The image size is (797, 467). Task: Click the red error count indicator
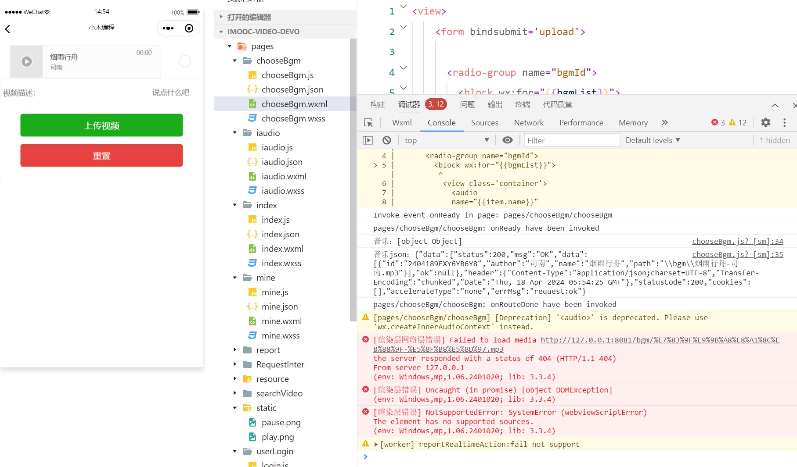point(718,123)
